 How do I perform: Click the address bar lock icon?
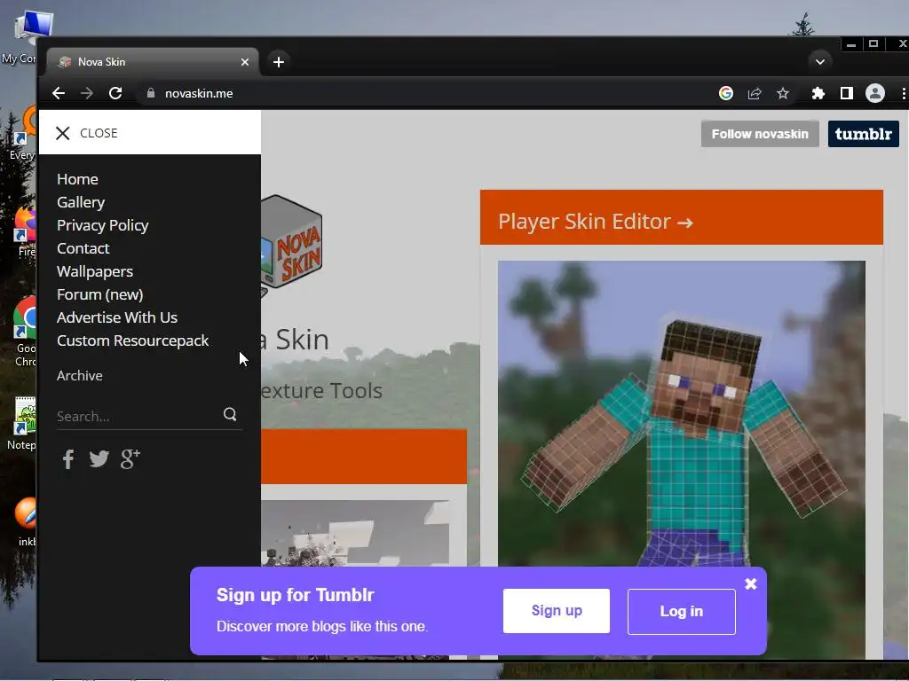[x=151, y=93]
